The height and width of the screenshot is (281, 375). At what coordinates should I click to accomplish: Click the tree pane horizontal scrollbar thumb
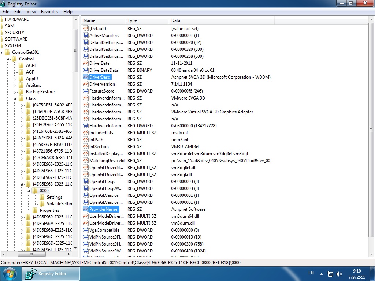[31, 254]
